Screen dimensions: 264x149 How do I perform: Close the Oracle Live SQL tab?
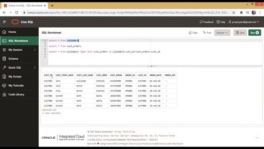point(45,5)
